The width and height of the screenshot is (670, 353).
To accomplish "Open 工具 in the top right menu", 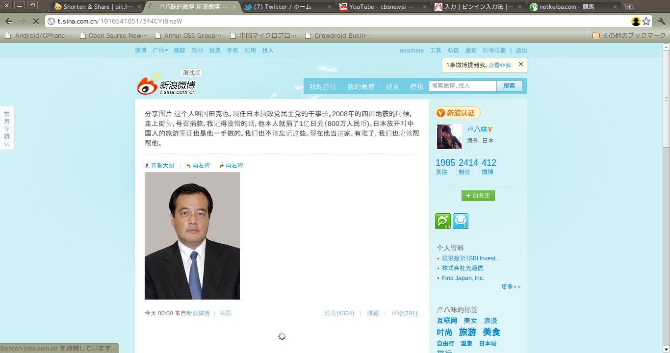I will (x=436, y=50).
